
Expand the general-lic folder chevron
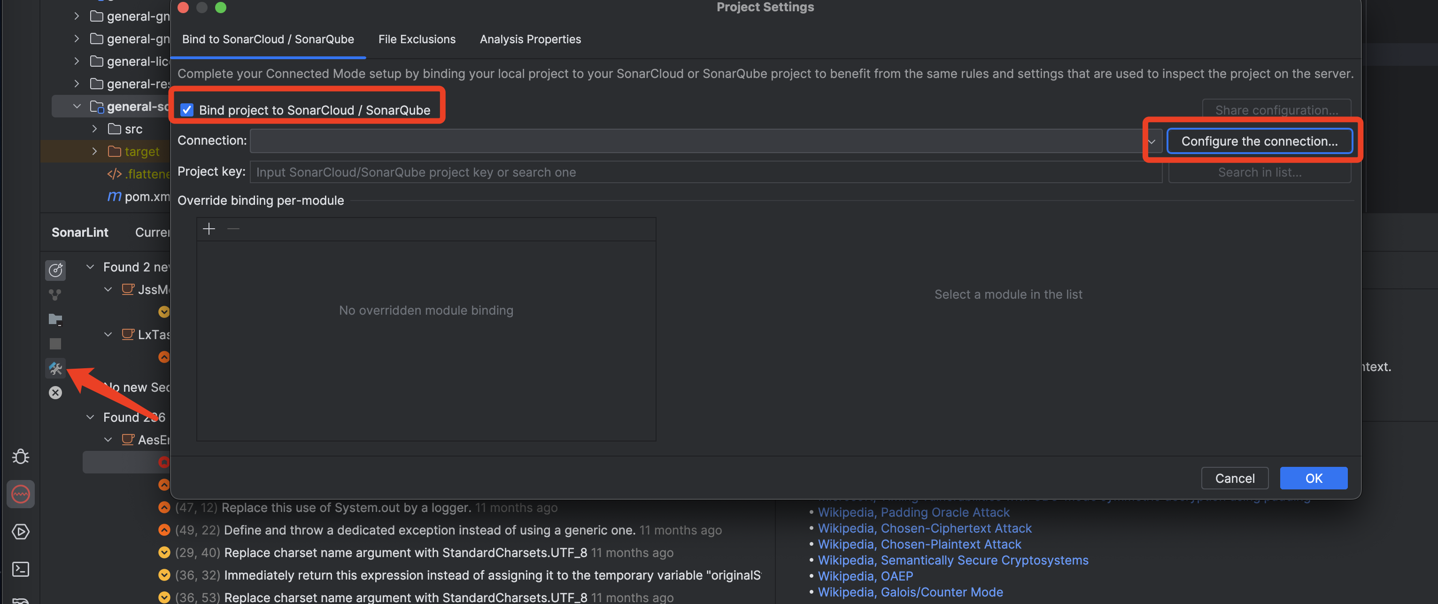[x=77, y=61]
